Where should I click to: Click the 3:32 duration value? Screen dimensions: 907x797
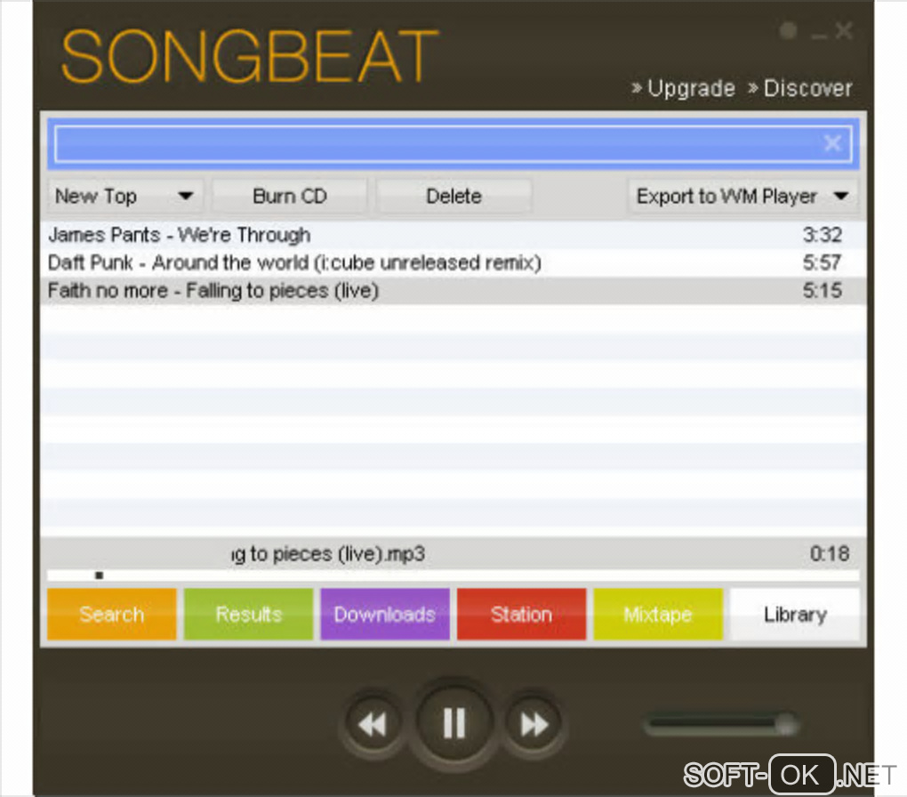(822, 235)
